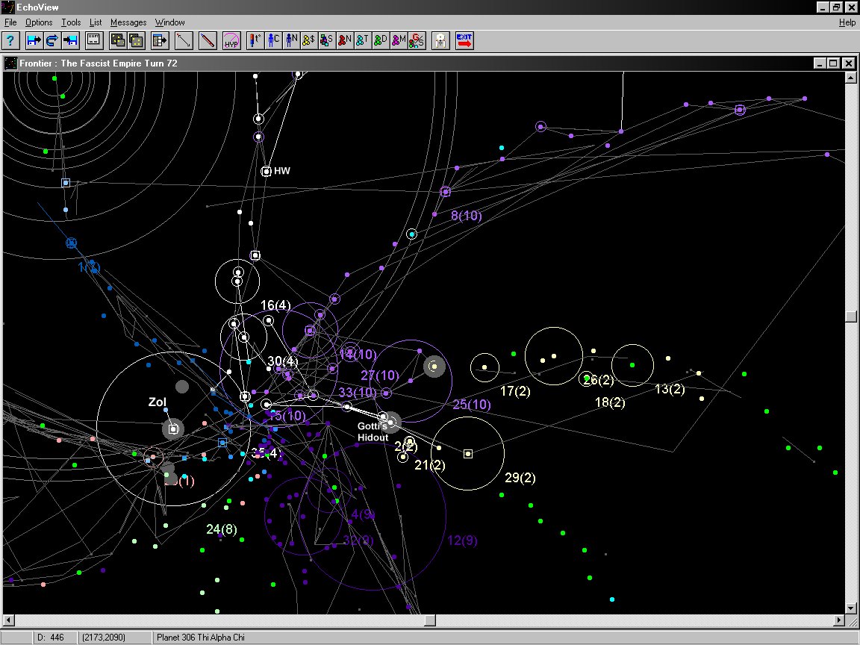Select the red pencil tool icon

tap(207, 40)
